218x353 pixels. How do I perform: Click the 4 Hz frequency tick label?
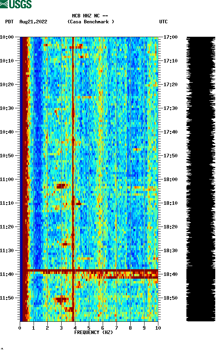pyautogui.click(x=75, y=328)
